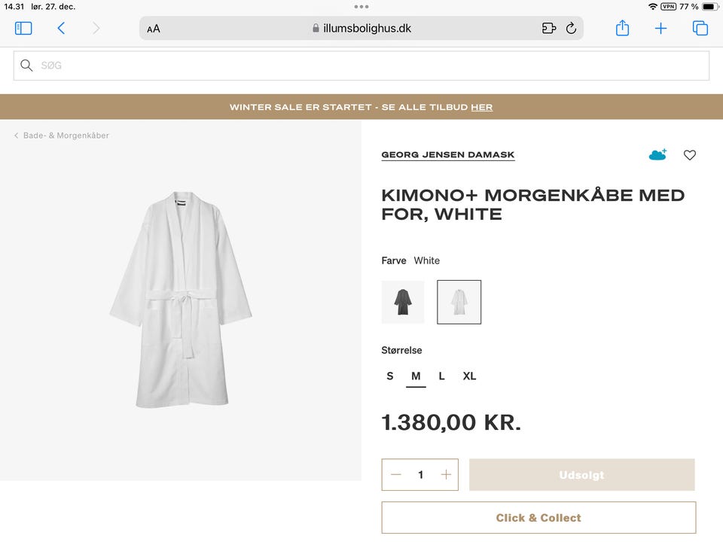Add the robe to wishlist heart
The width and height of the screenshot is (723, 542).
(x=690, y=155)
